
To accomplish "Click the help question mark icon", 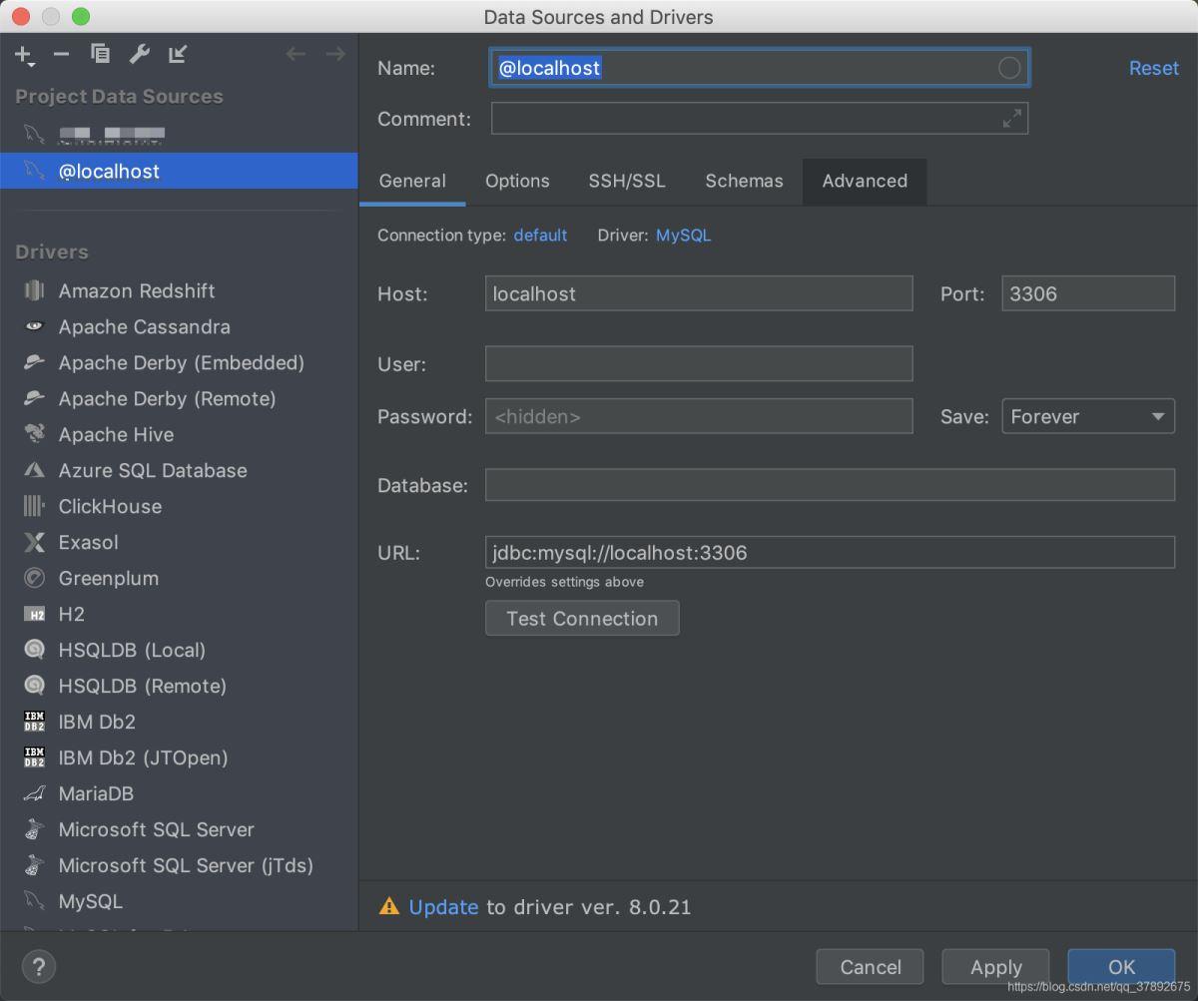I will point(38,966).
